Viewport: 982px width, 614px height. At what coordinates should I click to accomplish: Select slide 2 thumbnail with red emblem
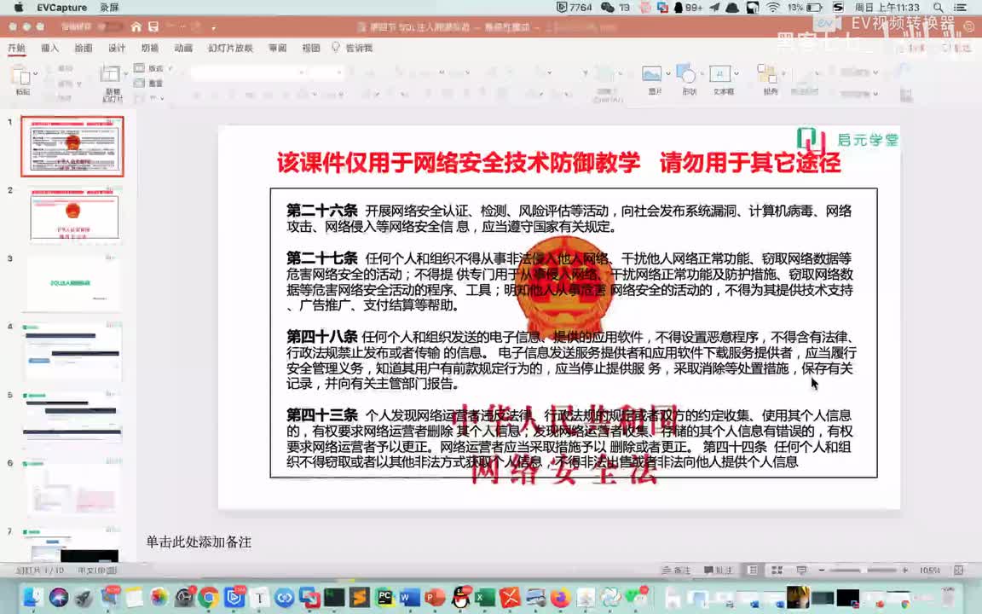pyautogui.click(x=74, y=214)
